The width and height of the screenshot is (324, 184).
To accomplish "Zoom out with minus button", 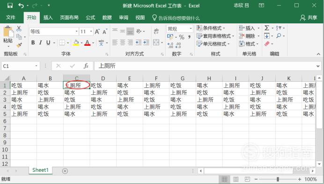I will tap(256, 179).
